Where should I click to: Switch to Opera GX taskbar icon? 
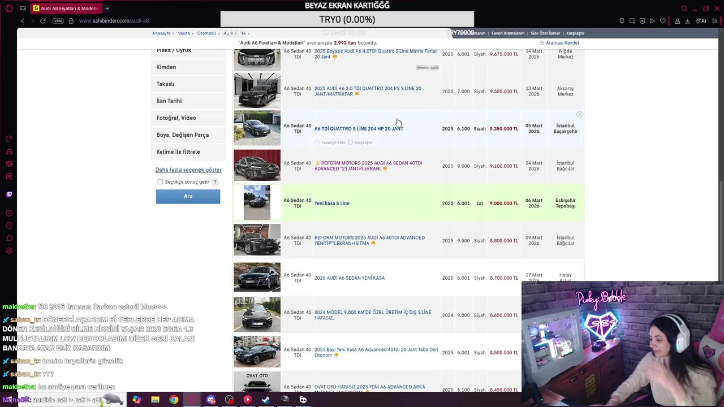point(192,400)
